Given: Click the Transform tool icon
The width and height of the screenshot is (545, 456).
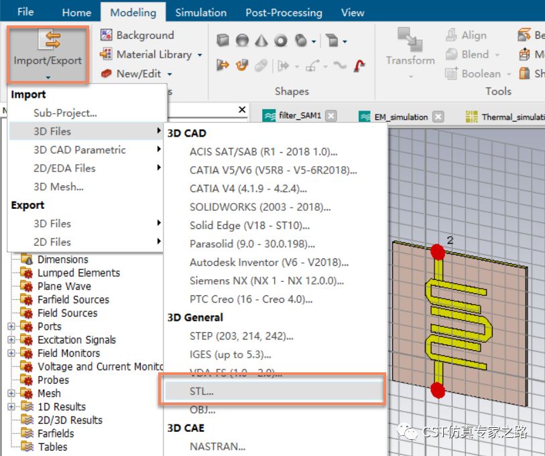Looking at the screenshot, I should coord(410,39).
